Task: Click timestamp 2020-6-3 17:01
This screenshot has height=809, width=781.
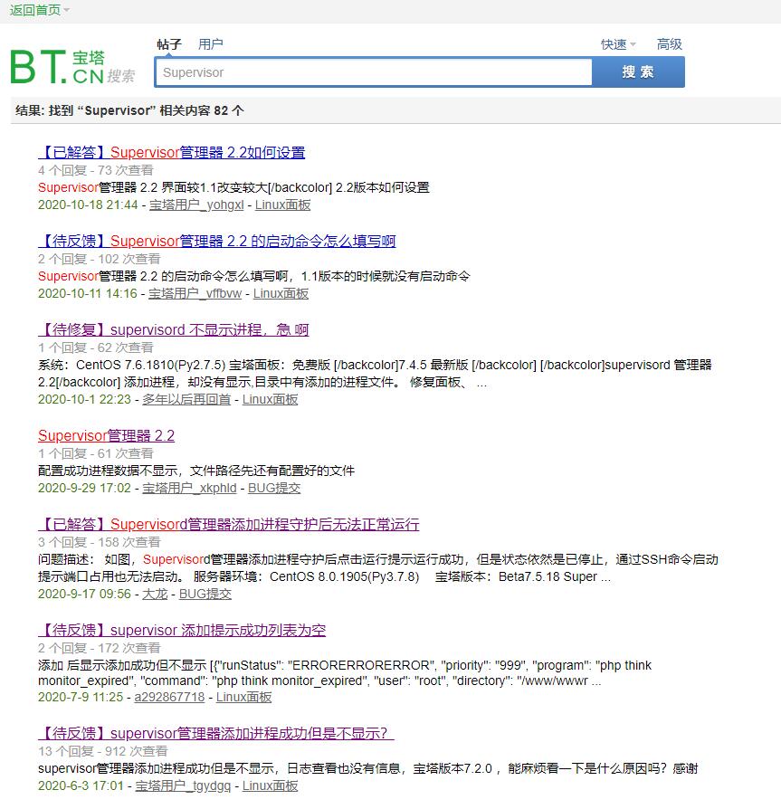Action: tap(81, 785)
